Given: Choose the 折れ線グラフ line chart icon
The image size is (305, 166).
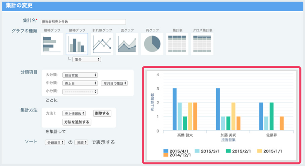Looking at the screenshot, I should pyautogui.click(x=102, y=44).
